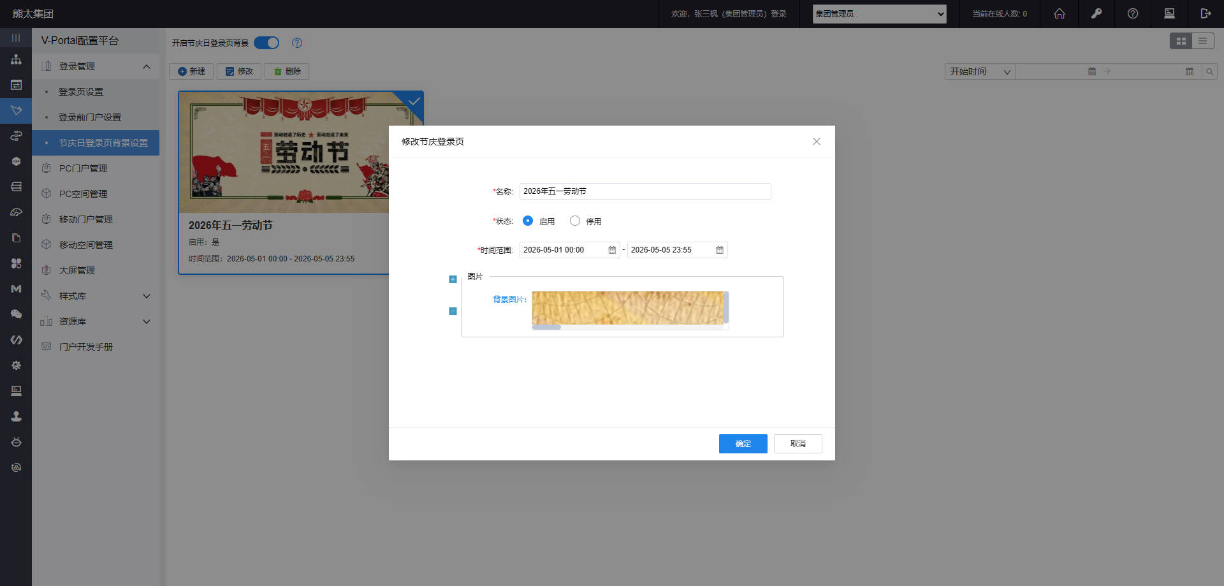Select the 启用 radio button
Screen dimensions: 1224x586
coord(528,221)
